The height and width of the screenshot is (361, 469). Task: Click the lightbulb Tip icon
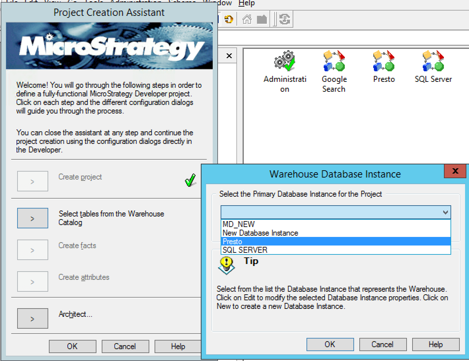coord(226,265)
